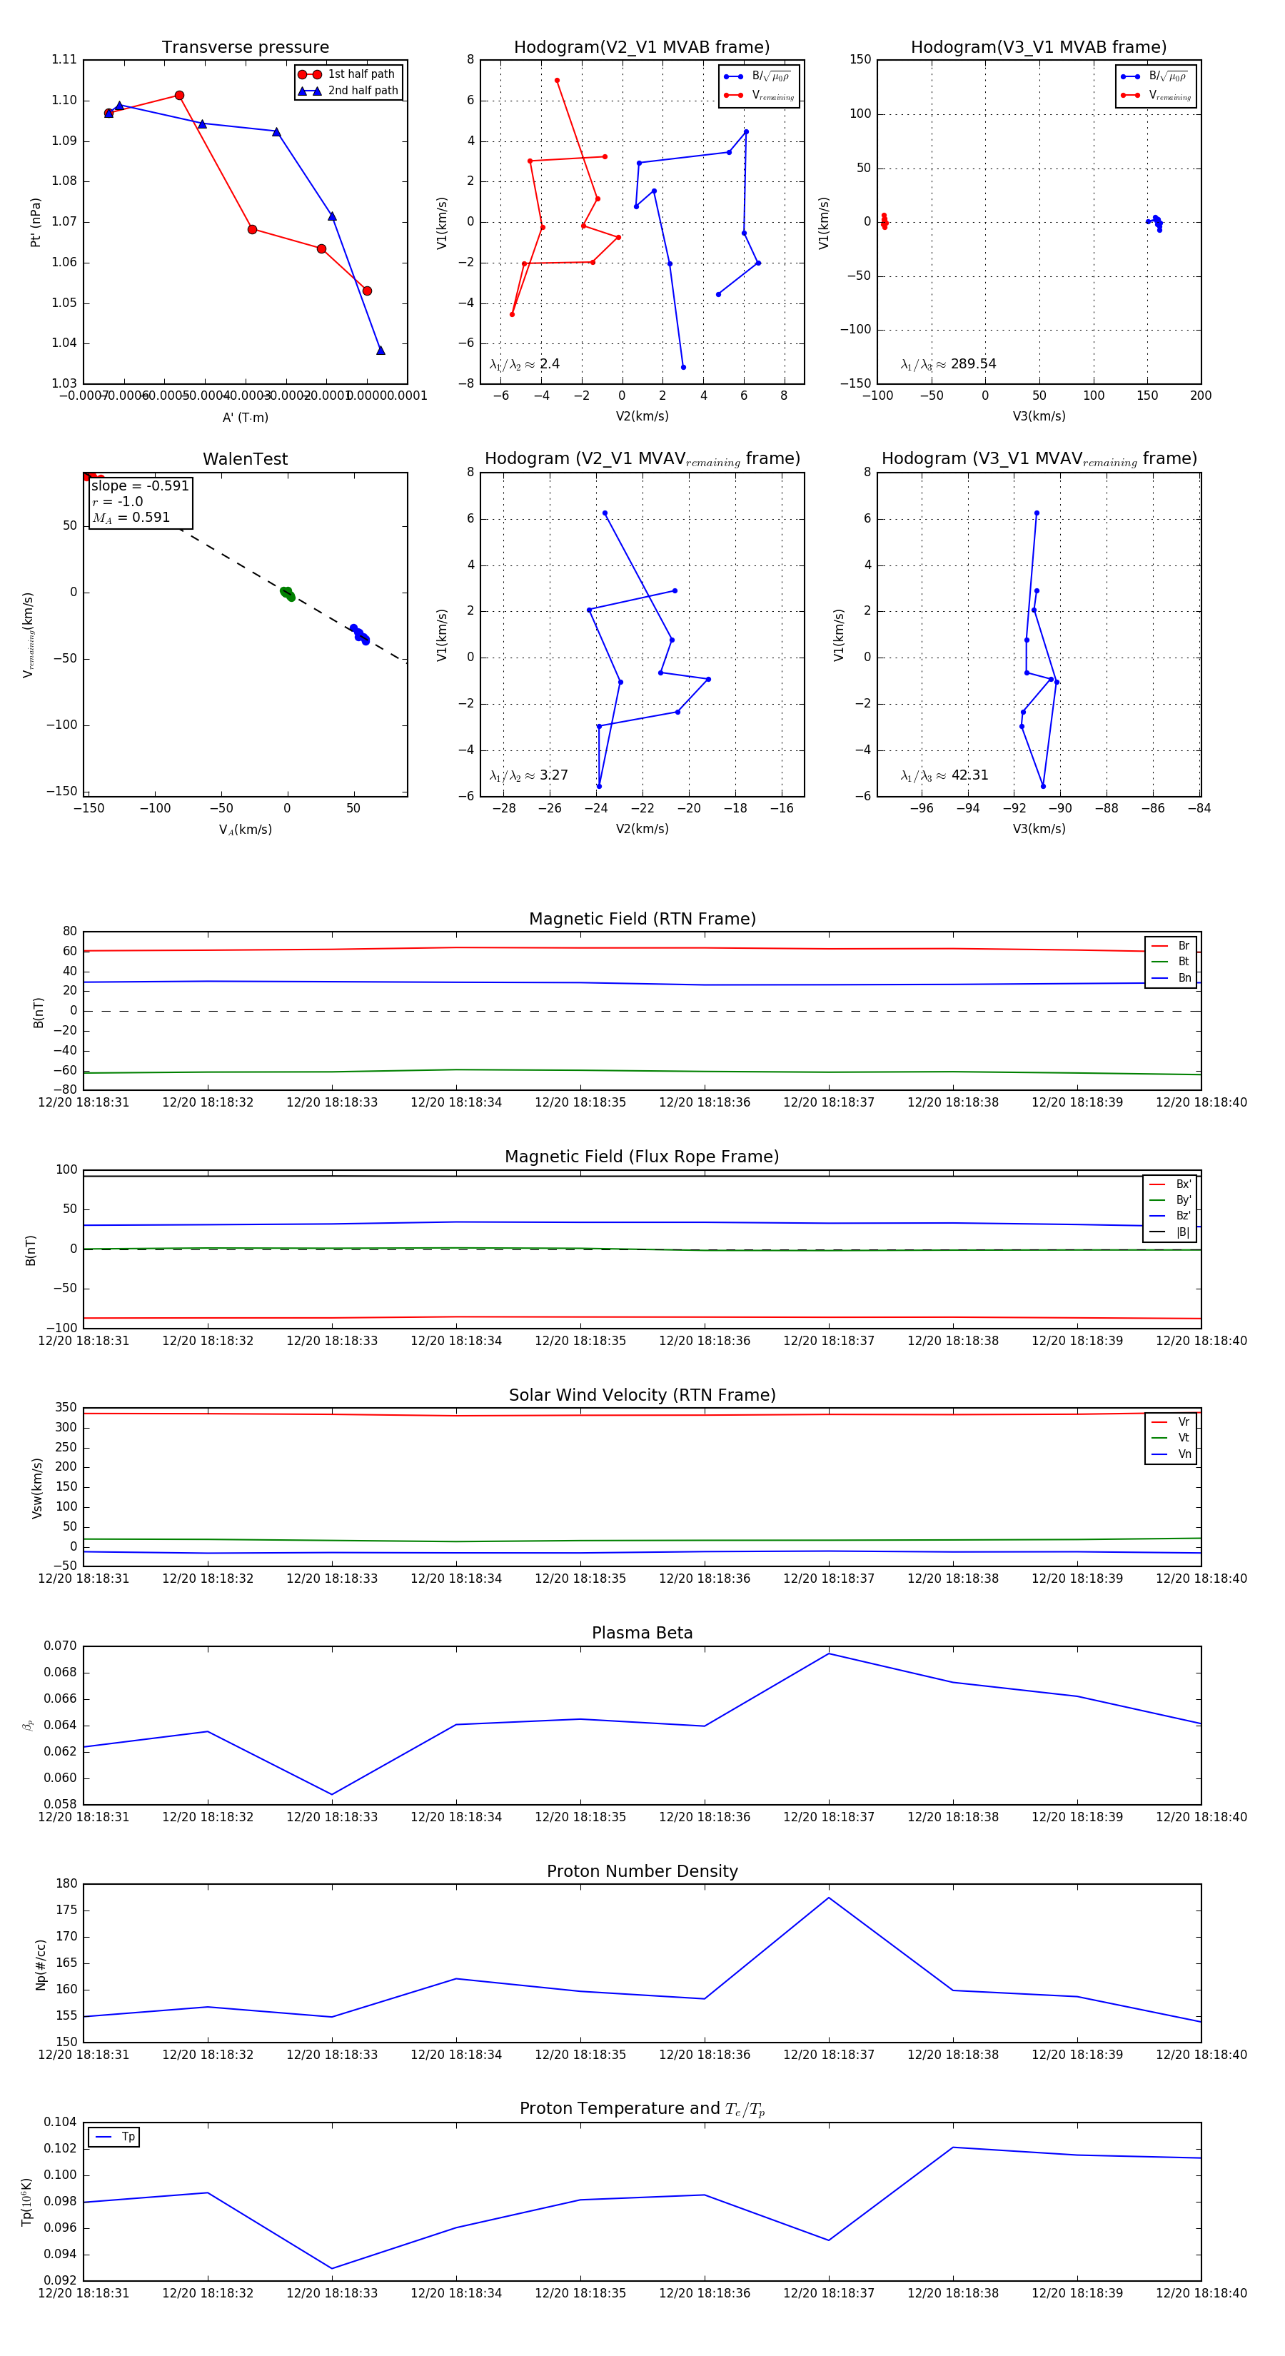Viewport: 1285px width, 2356px height.
Task: Click the "Bx'" legend entry
Action: click(1171, 1184)
